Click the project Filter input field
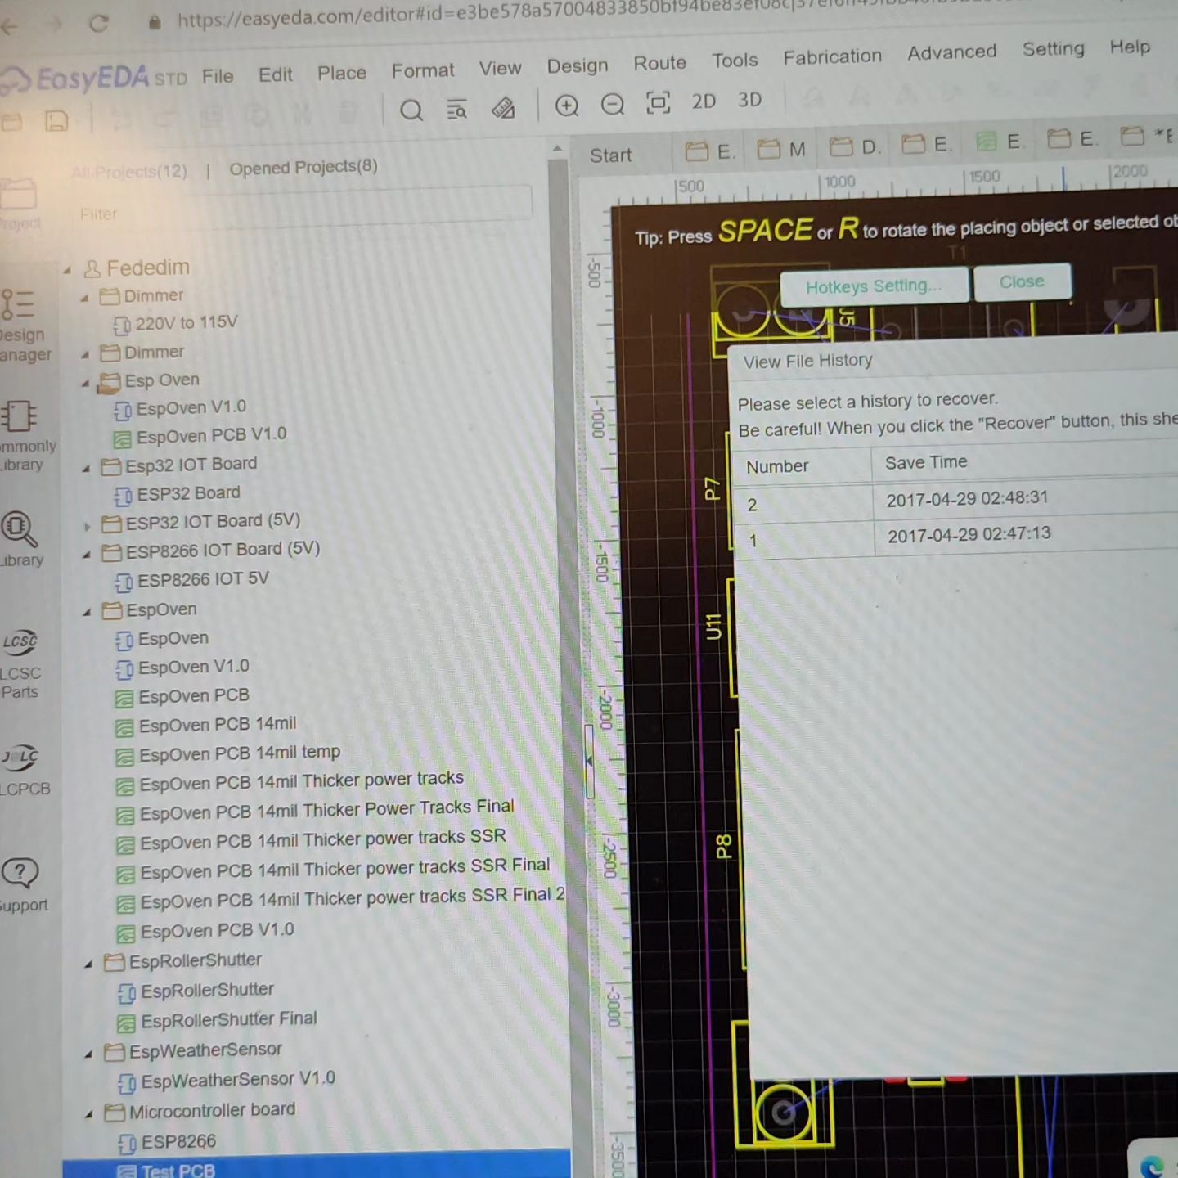The height and width of the screenshot is (1178, 1178). [x=301, y=206]
